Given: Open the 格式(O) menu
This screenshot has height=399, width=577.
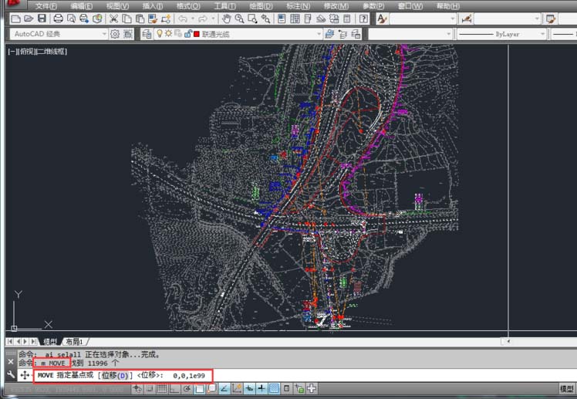Looking at the screenshot, I should (x=189, y=6).
